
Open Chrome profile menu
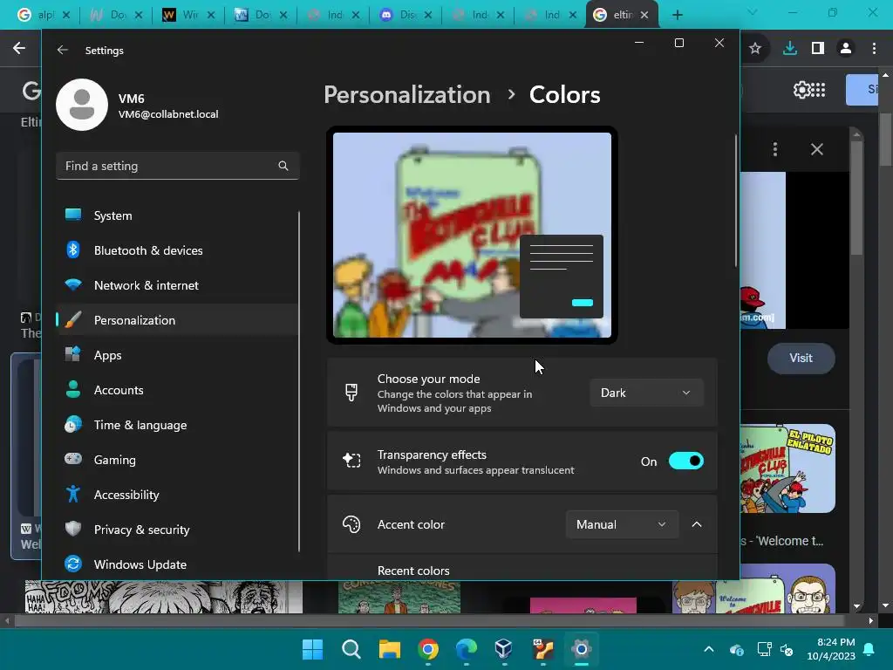[846, 49]
